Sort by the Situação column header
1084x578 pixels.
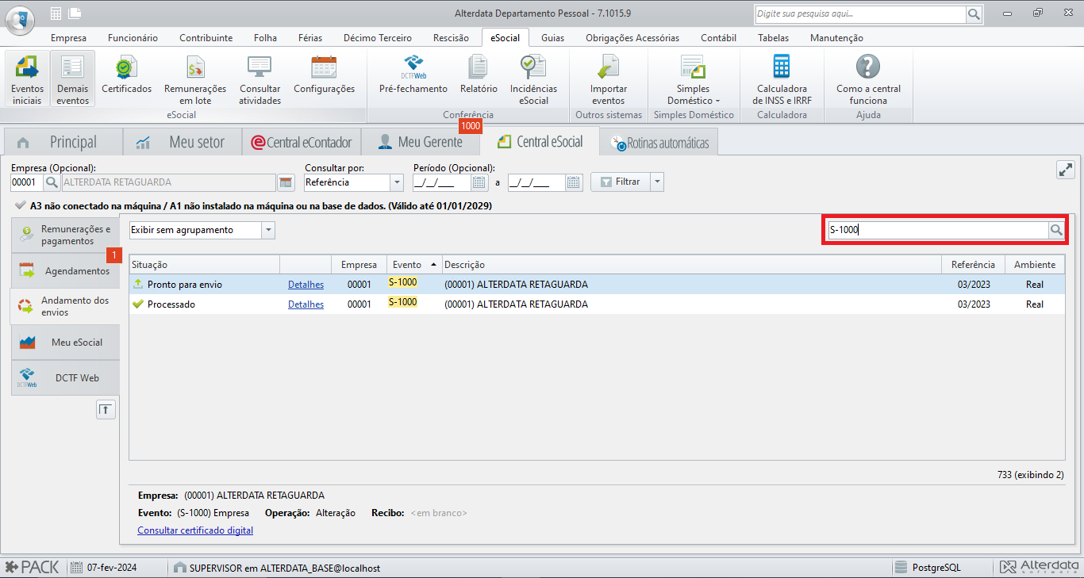click(205, 265)
